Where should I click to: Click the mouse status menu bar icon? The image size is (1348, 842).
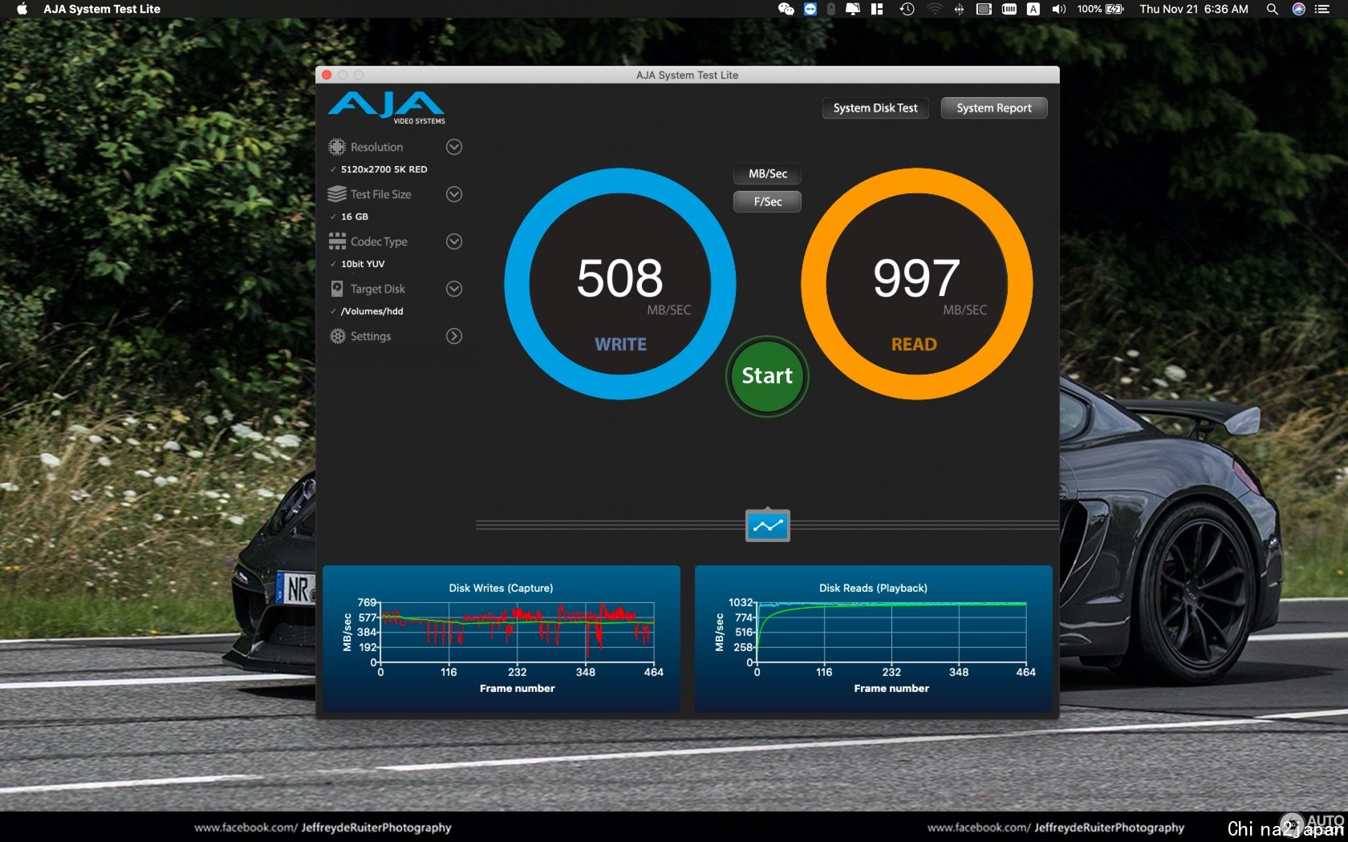point(831,9)
